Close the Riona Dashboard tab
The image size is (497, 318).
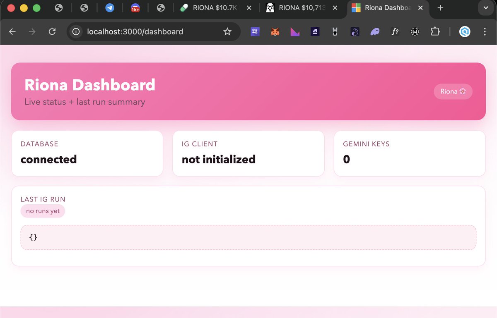coord(421,8)
